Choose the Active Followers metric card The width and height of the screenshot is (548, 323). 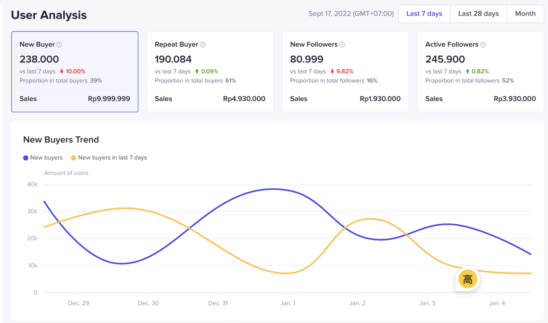481,72
